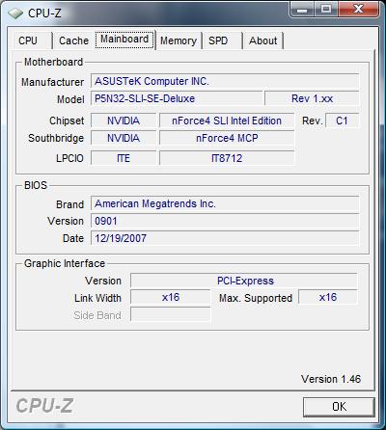The width and height of the screenshot is (386, 430).
Task: Click the American Megatrends Inc. BIOS brand
Action: [225, 203]
